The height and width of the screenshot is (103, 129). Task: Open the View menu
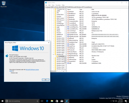click(53, 5)
